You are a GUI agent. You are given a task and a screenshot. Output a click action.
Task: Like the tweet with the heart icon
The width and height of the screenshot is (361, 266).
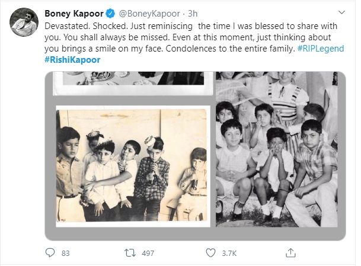click(x=210, y=253)
